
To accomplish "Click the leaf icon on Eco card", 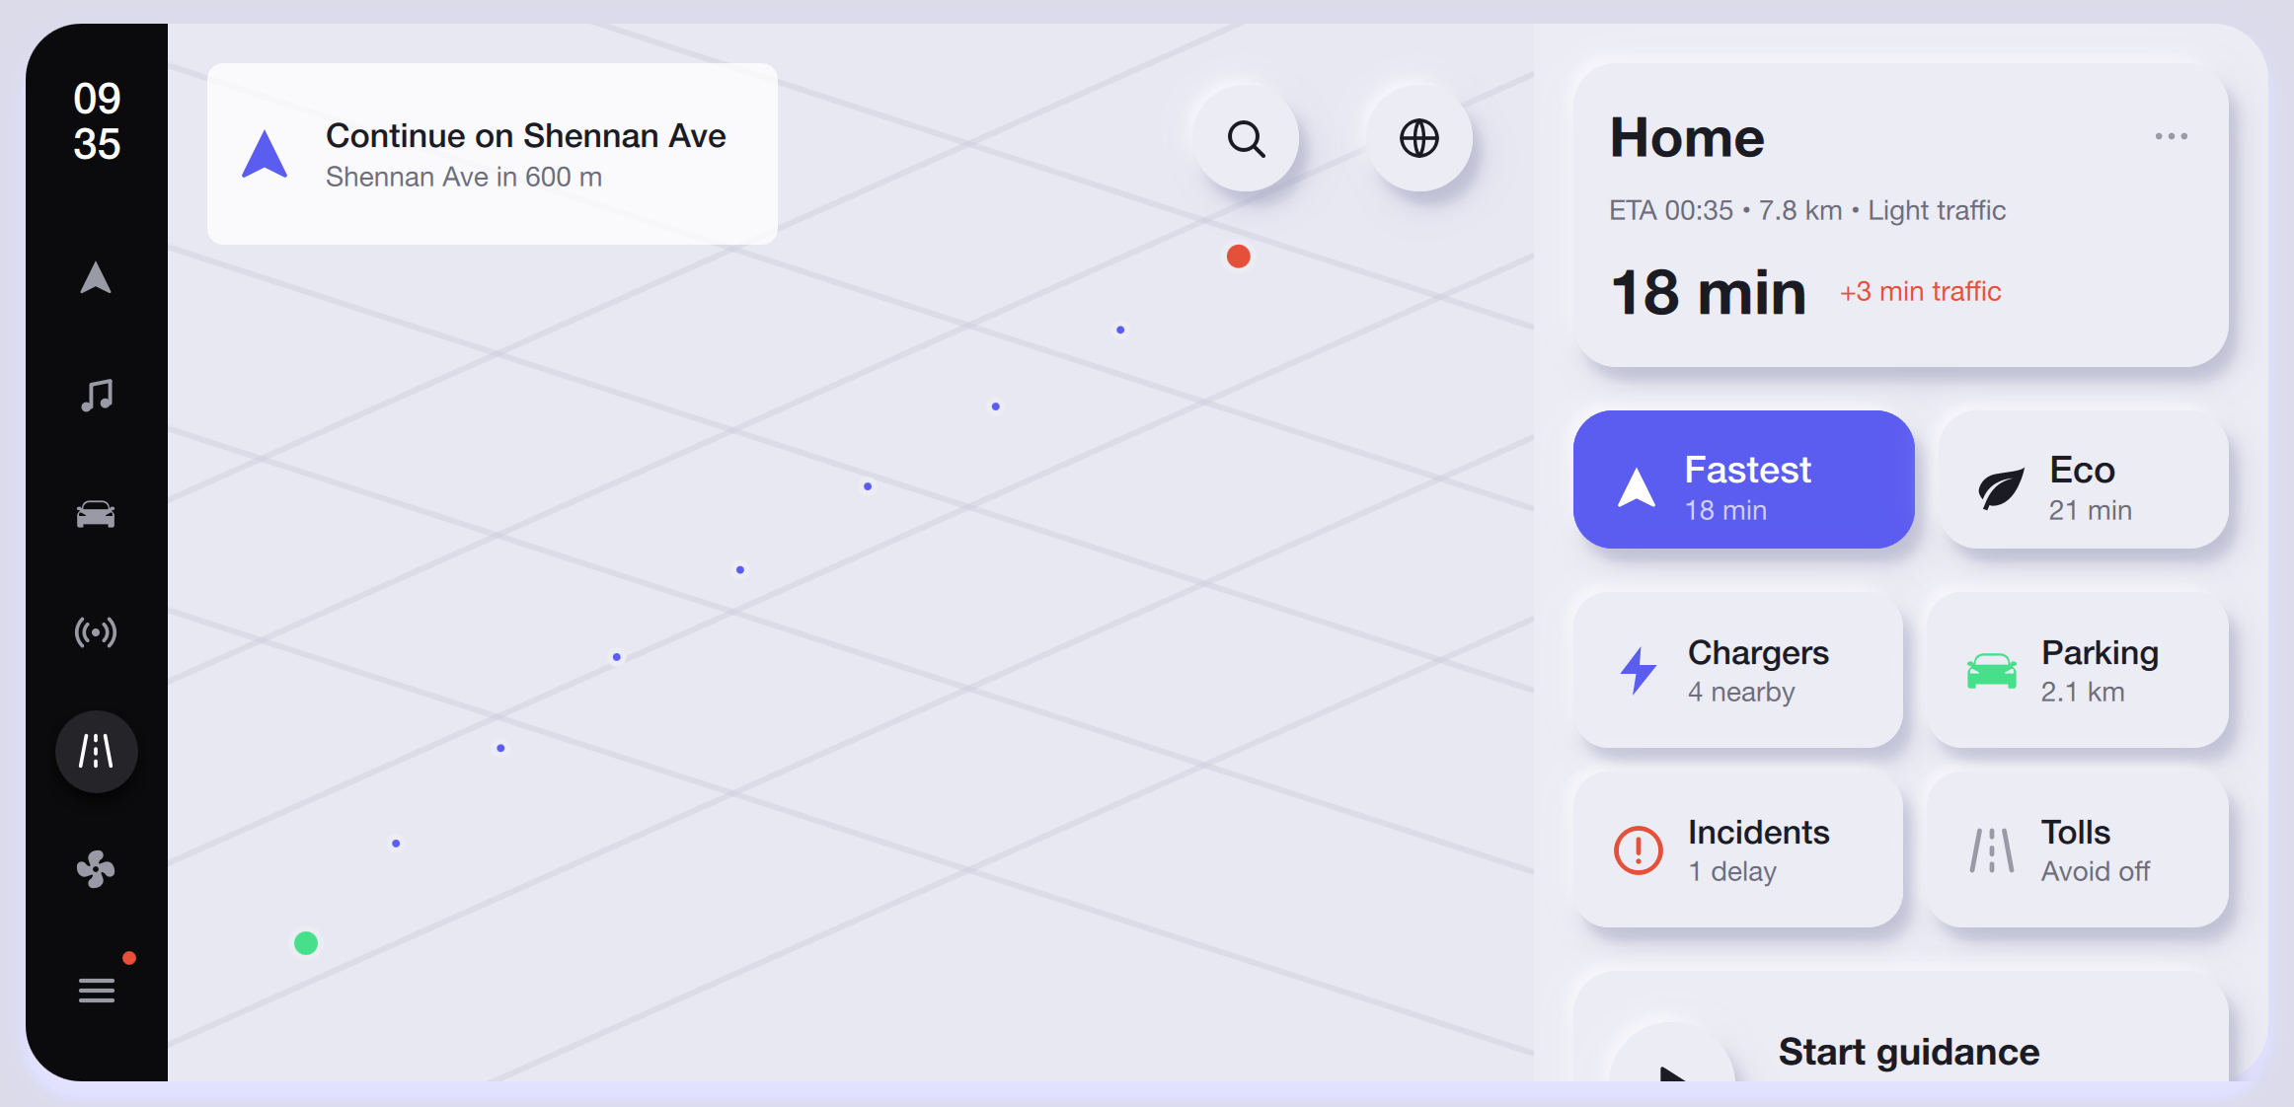I will point(2002,488).
